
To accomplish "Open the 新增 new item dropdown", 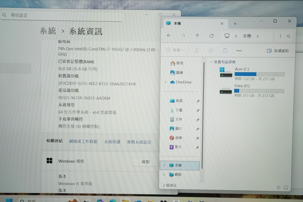I will point(175,50).
